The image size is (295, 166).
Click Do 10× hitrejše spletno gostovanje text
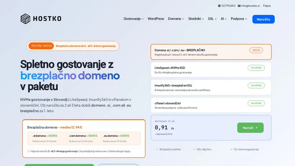[x=173, y=72]
